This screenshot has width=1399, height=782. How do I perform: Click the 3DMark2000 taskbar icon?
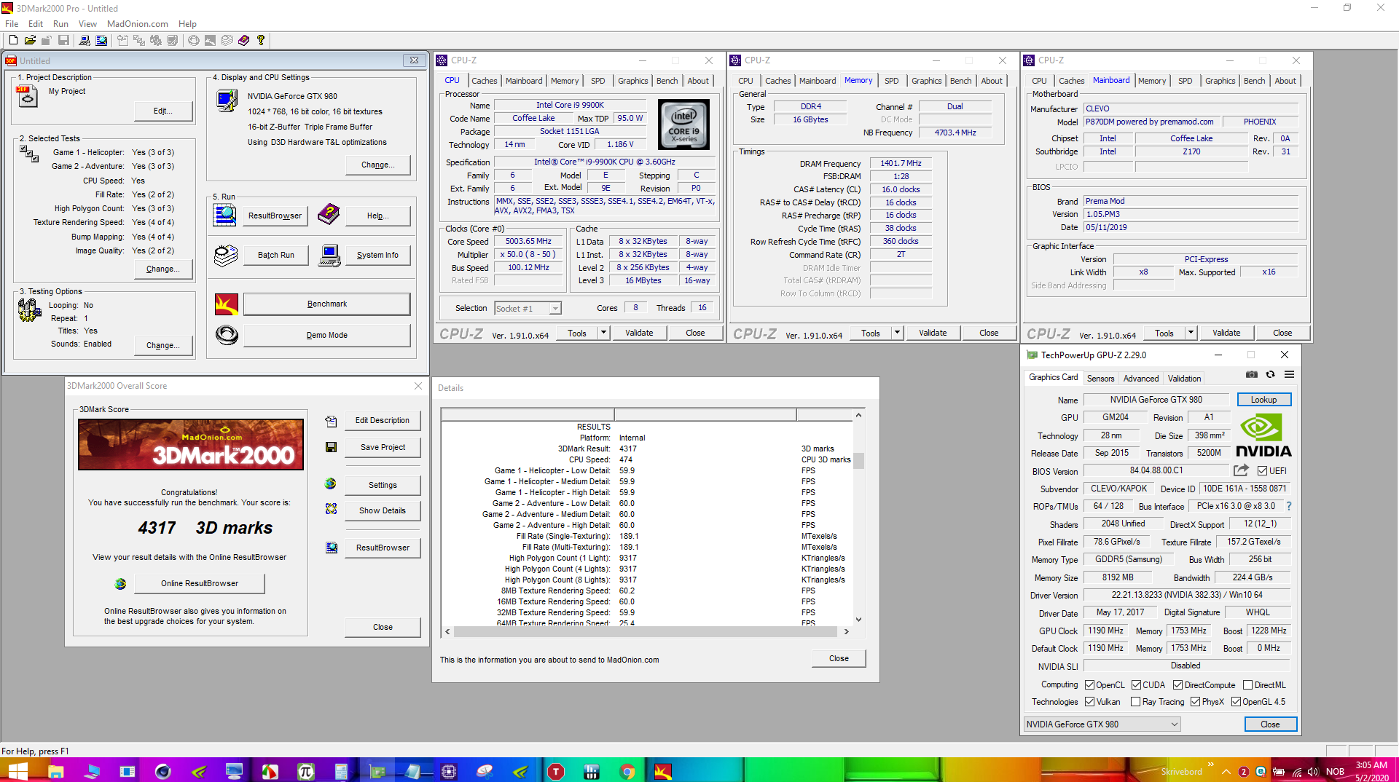[663, 771]
